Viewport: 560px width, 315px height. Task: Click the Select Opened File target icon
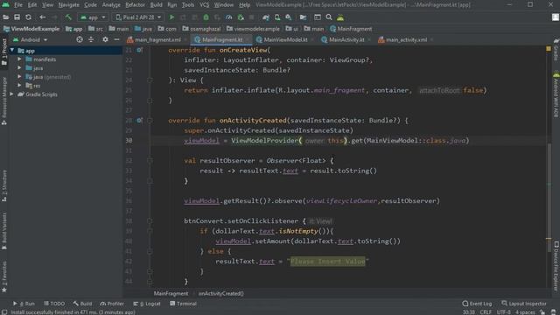[x=80, y=39]
